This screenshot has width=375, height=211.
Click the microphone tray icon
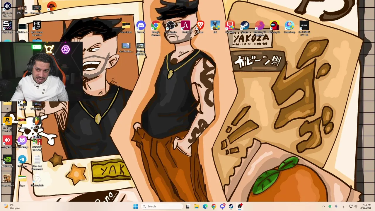click(x=336, y=206)
